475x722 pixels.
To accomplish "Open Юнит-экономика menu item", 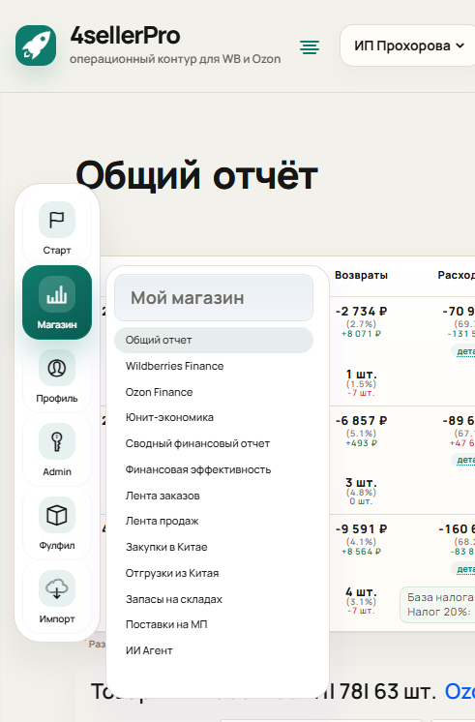I will click(x=214, y=418).
